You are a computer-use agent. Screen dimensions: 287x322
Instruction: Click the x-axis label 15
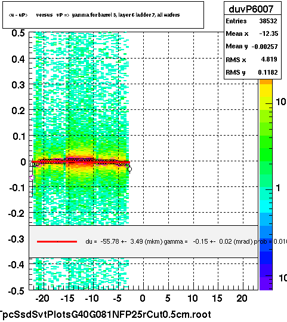point(217,298)
